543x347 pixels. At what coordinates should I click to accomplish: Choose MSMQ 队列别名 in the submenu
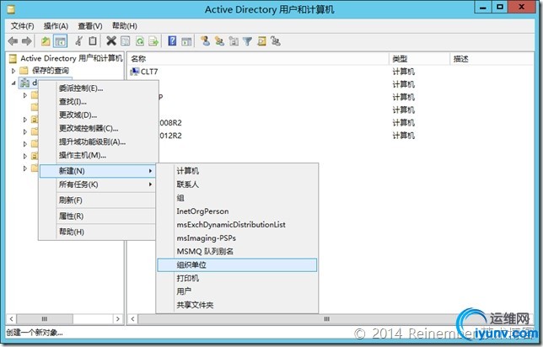(237, 252)
